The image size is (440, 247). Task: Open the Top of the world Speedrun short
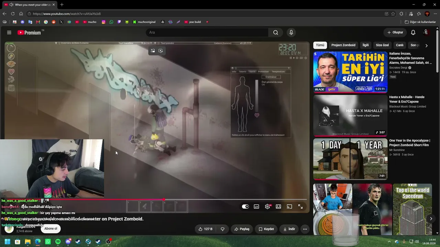coord(412,209)
